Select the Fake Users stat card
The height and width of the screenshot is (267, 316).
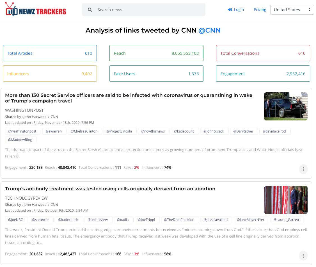coord(156,74)
